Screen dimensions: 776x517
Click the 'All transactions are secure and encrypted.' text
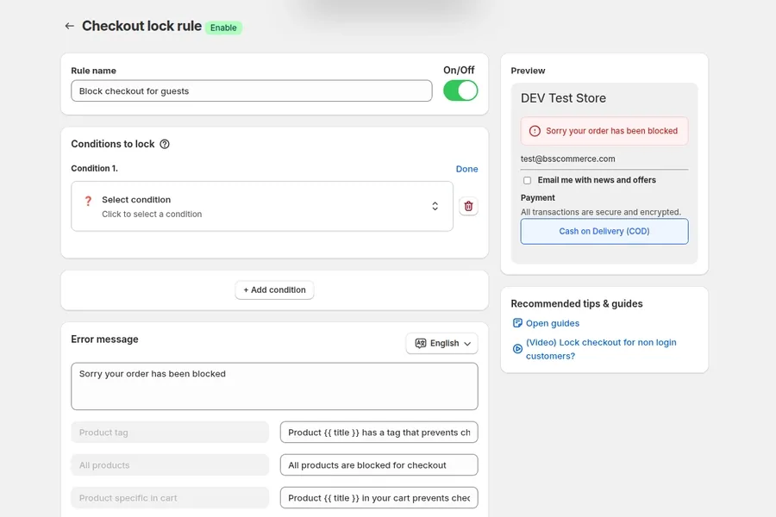point(601,212)
